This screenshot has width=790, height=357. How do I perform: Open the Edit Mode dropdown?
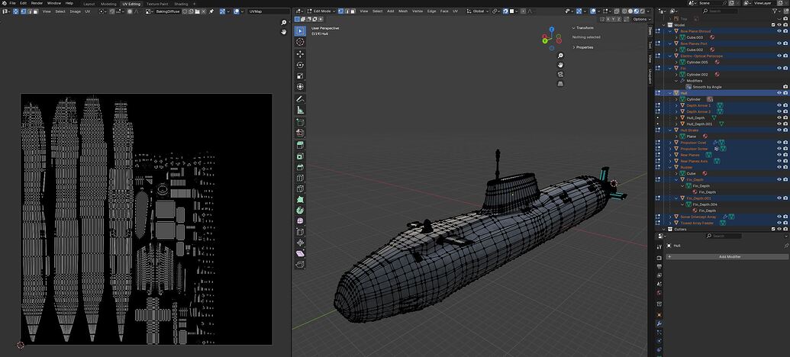(x=321, y=11)
